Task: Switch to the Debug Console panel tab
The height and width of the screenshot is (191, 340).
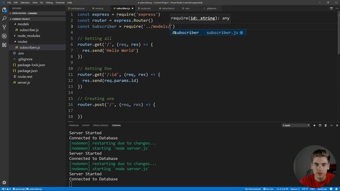Action: (x=100, y=125)
